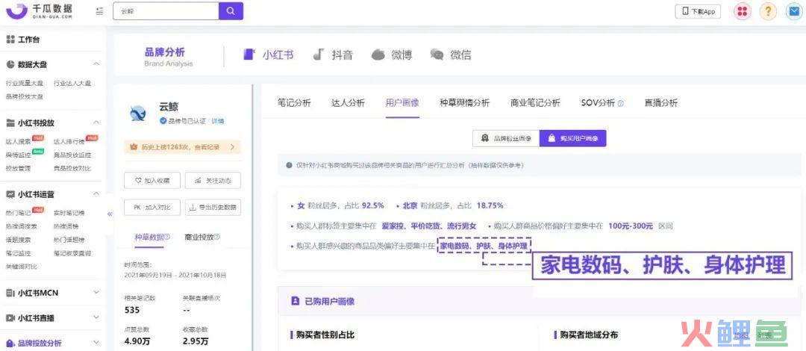
Task: Click the 云鲸 brand avatar
Action: pos(138,113)
